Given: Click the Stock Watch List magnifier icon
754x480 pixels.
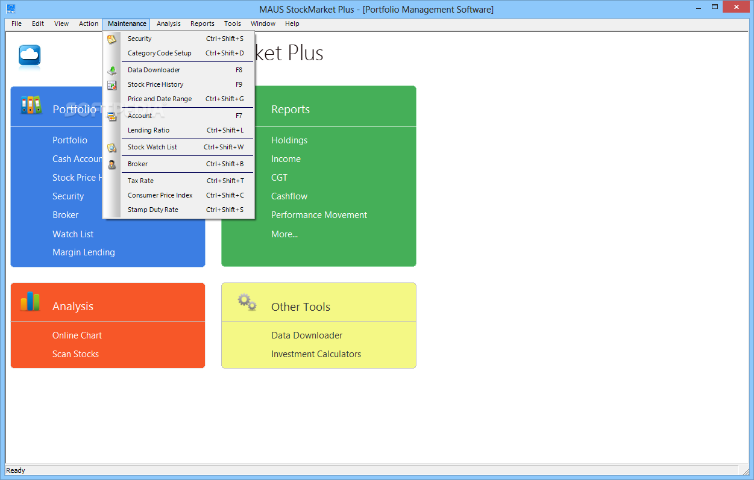Looking at the screenshot, I should pos(112,148).
